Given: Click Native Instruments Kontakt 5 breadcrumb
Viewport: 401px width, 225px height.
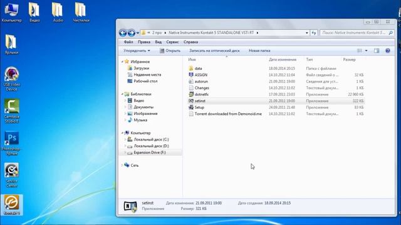Looking at the screenshot, I should (x=211, y=32).
